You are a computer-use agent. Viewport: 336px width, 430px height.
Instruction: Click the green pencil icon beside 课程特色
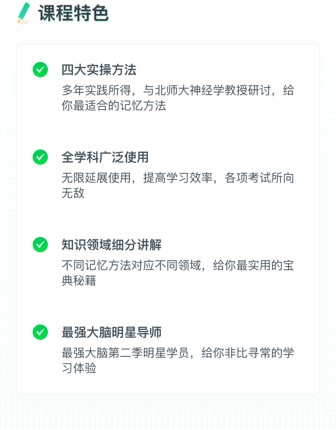point(24,13)
